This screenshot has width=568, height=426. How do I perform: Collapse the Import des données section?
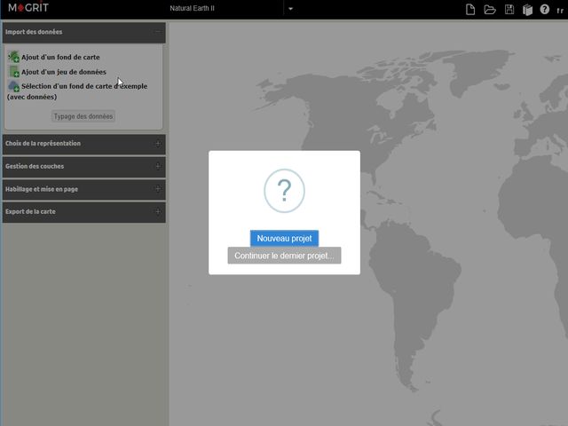157,32
